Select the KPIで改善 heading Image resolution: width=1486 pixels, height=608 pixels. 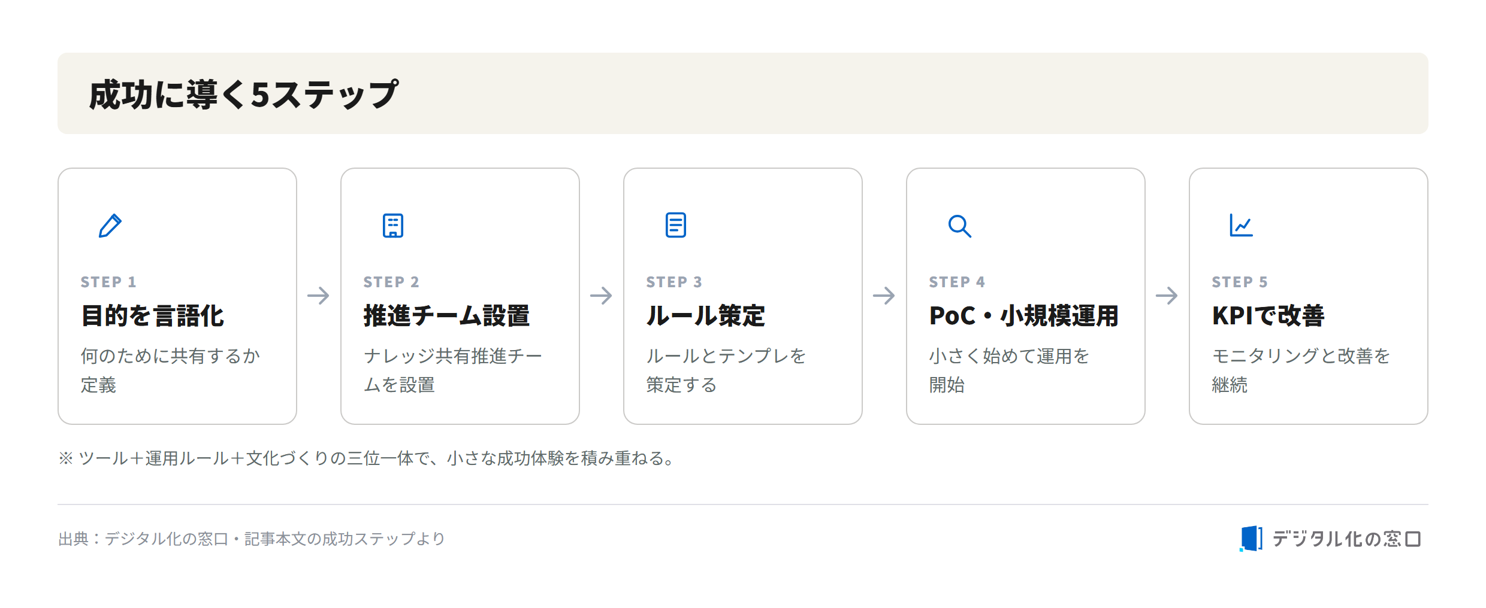(x=1268, y=316)
